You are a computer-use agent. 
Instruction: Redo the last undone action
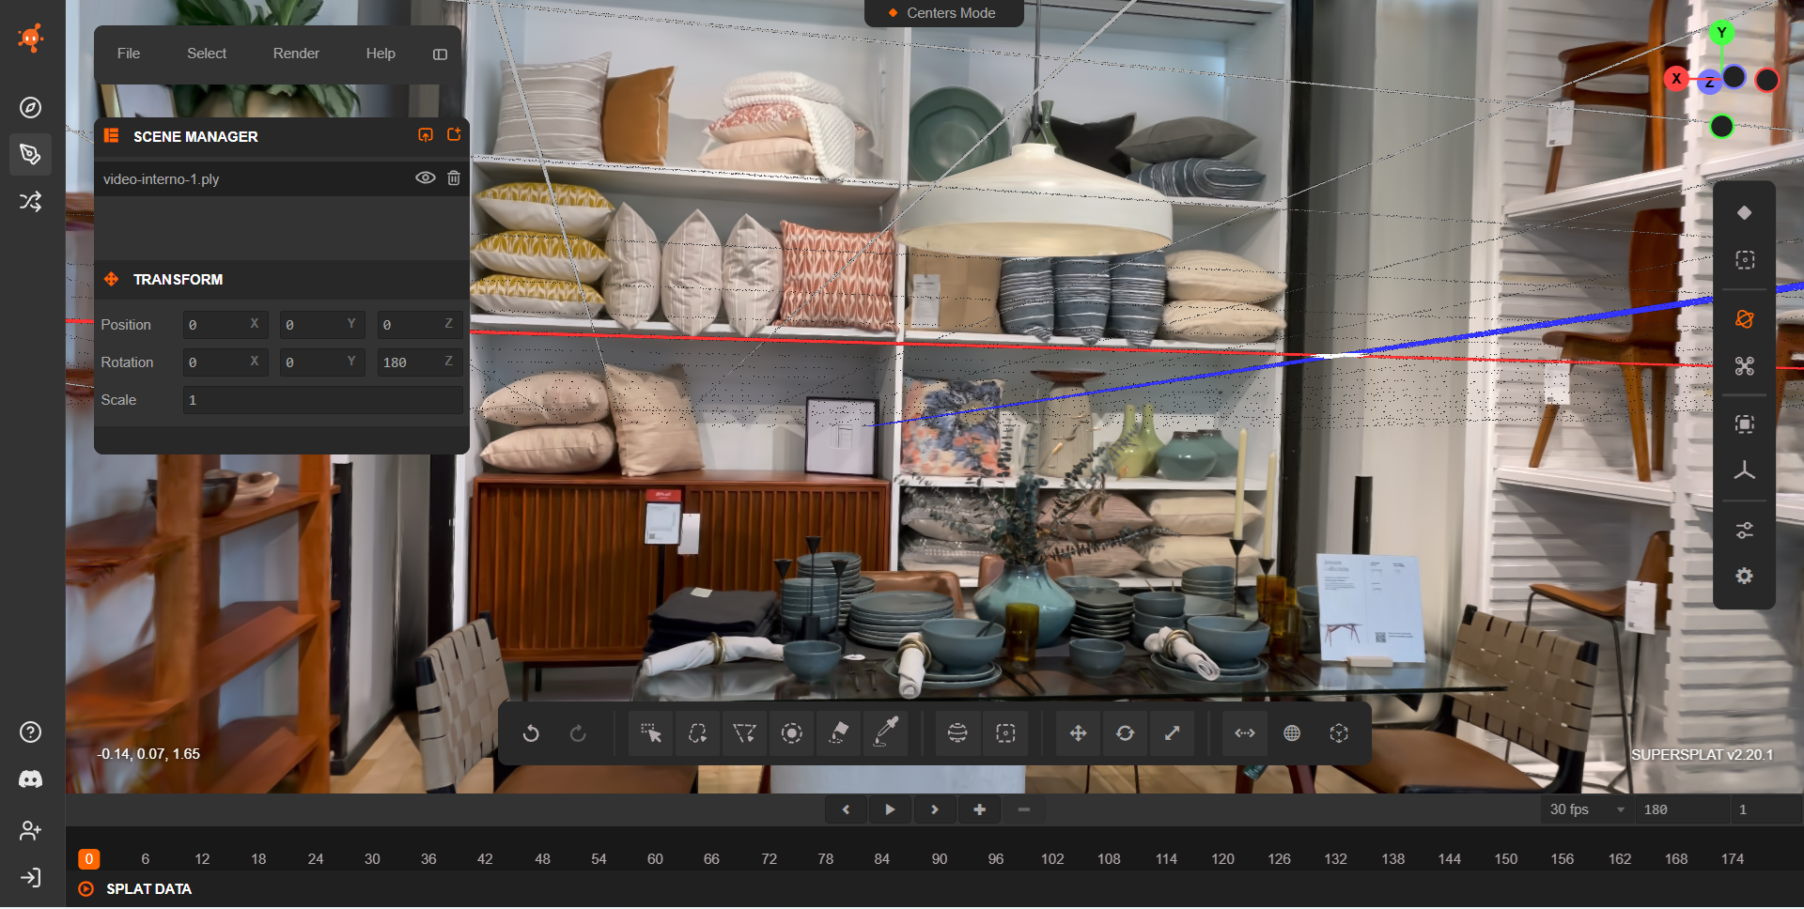tap(578, 733)
